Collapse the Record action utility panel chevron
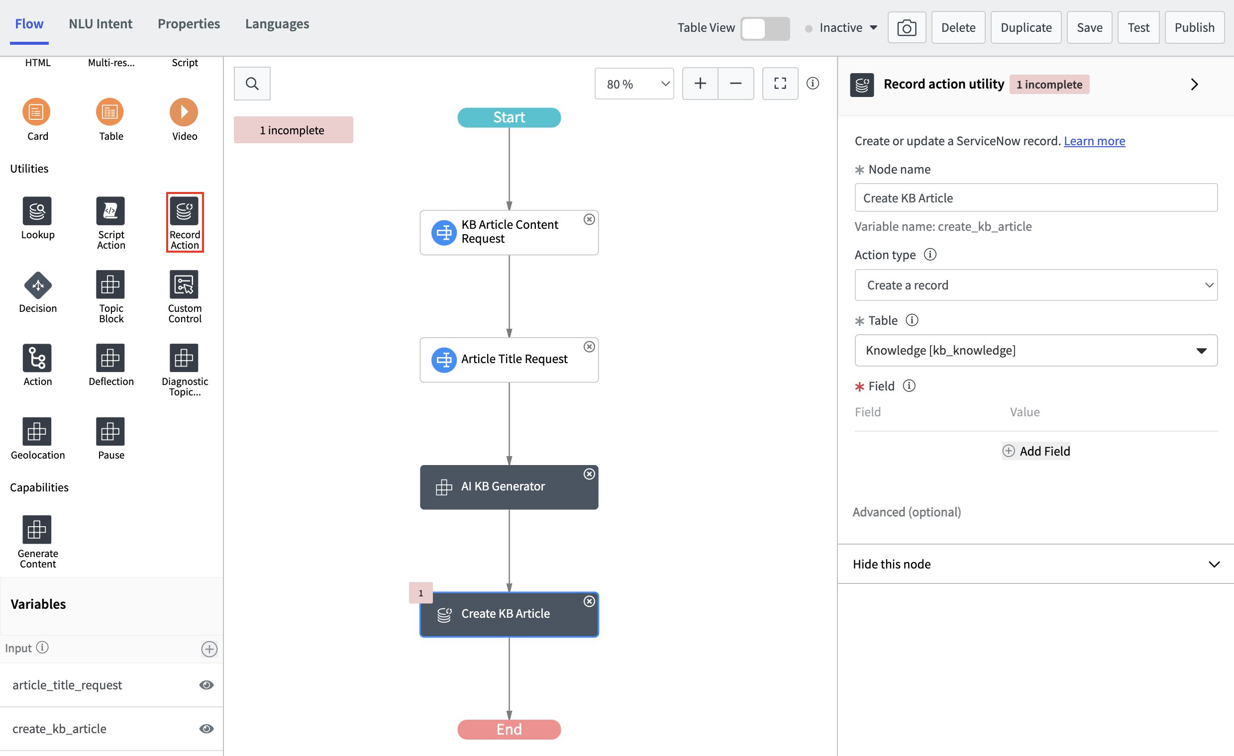Screen dimensions: 1234x756 (x=1194, y=84)
